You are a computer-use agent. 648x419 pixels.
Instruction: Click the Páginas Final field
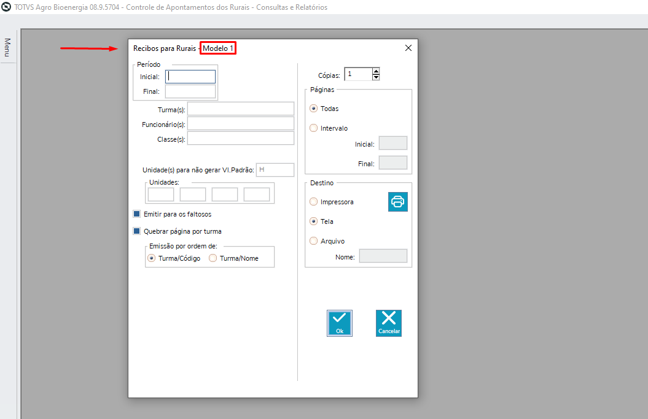[x=393, y=163]
